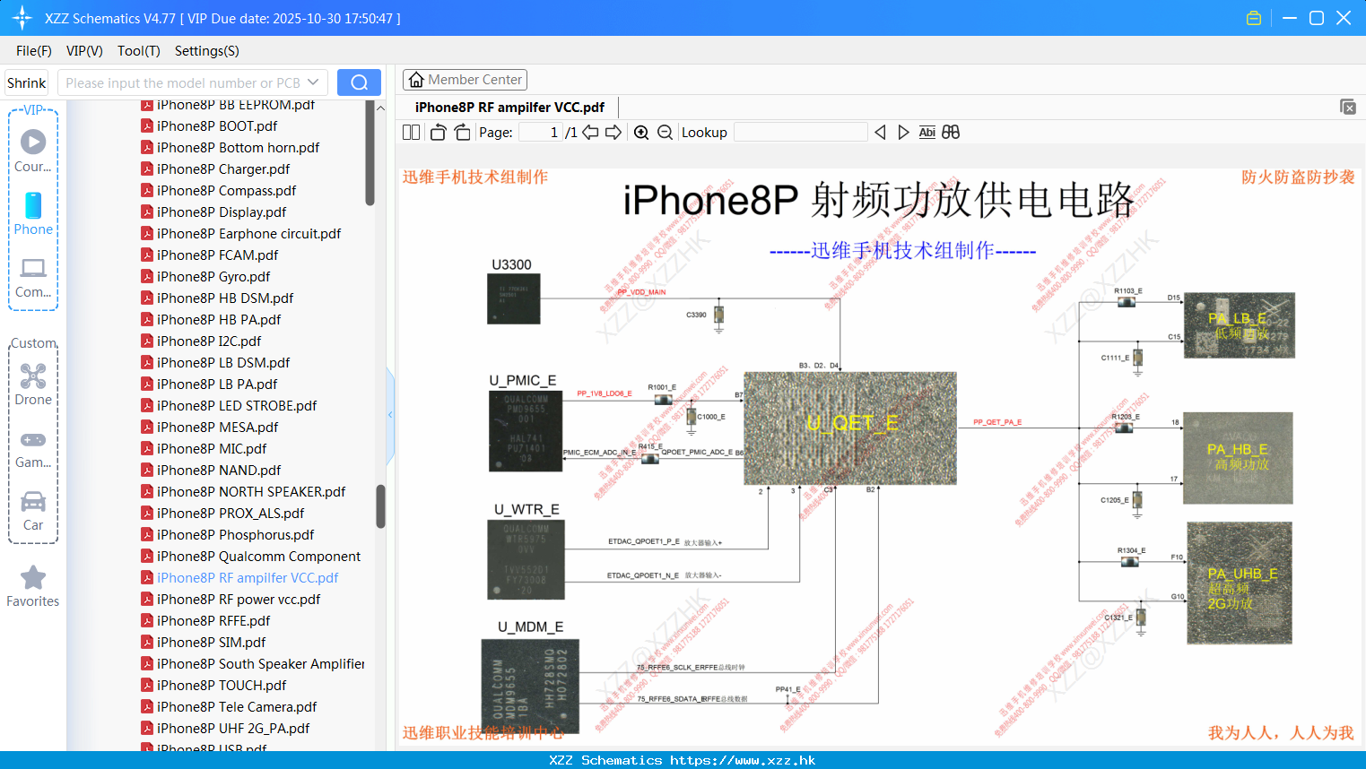Image resolution: width=1366 pixels, height=769 pixels.
Task: Open iPhone8P RFFE.pdf
Action: [x=213, y=621]
